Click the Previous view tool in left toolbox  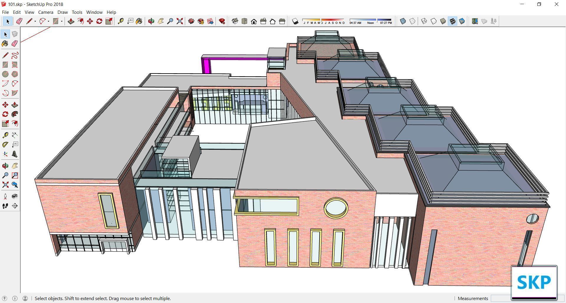pos(15,185)
